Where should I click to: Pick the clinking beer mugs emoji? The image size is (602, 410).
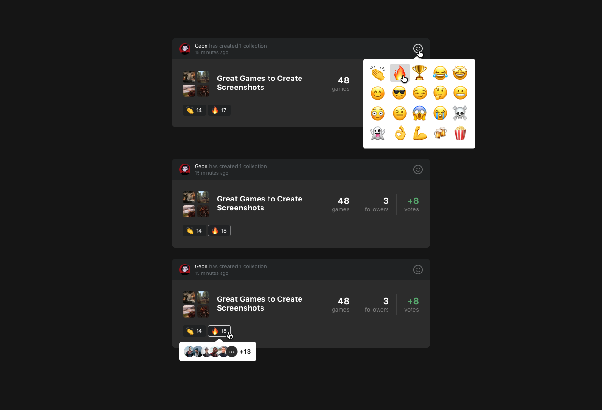pos(440,133)
